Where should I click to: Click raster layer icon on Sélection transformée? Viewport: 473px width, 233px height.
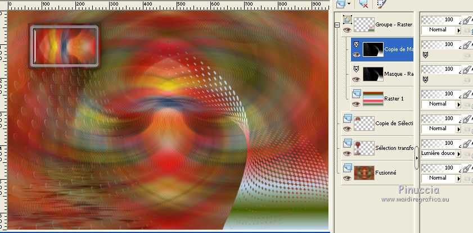(x=348, y=143)
